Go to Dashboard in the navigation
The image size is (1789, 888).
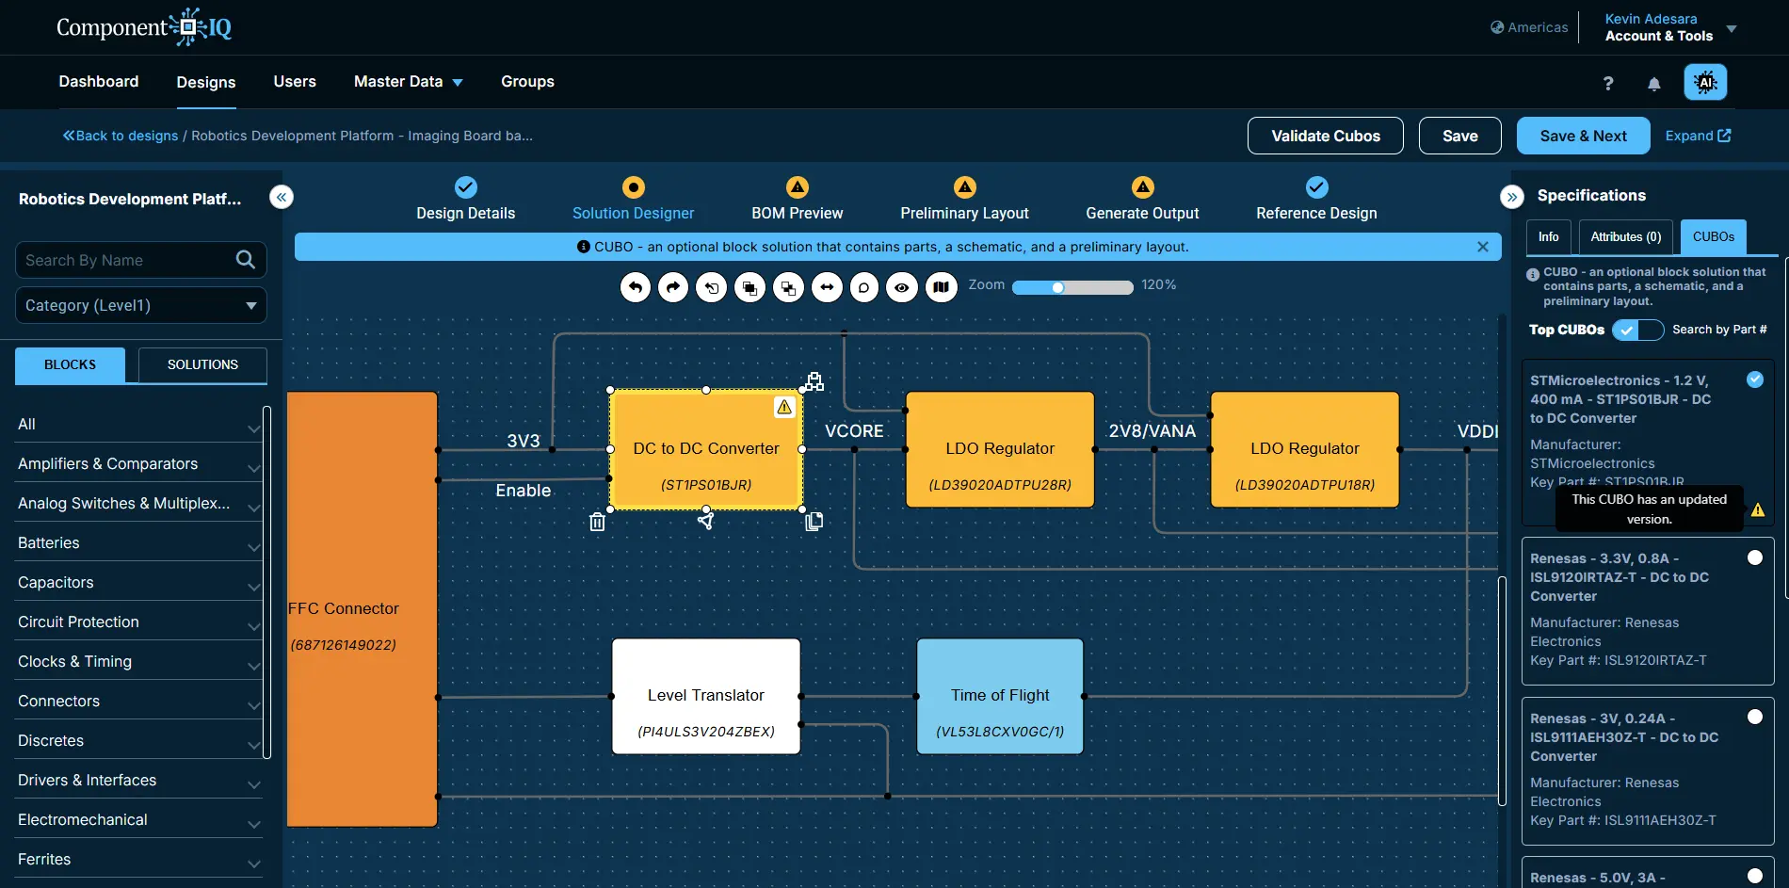tap(99, 82)
